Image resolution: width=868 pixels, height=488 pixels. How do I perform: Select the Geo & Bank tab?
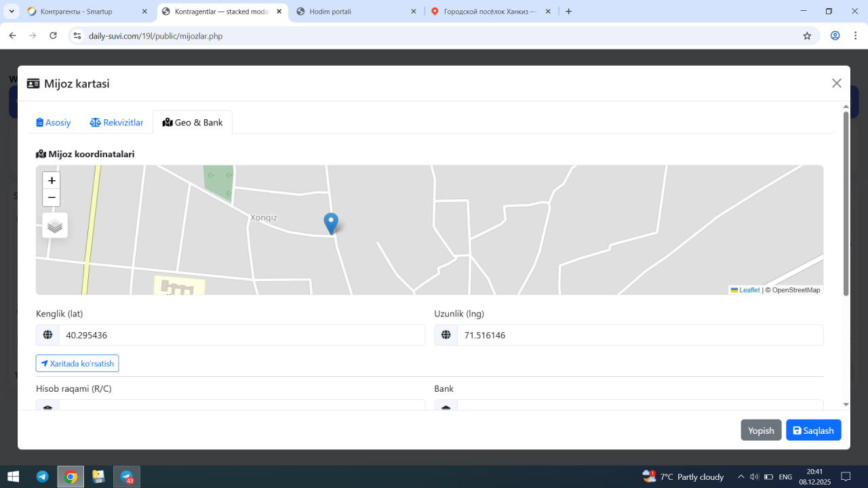coord(193,123)
